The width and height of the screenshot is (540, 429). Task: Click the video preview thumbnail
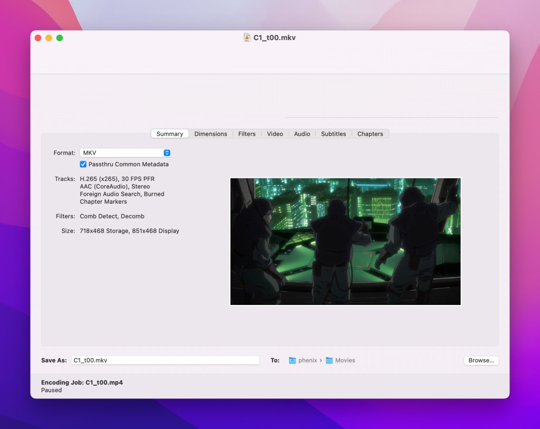(x=345, y=241)
